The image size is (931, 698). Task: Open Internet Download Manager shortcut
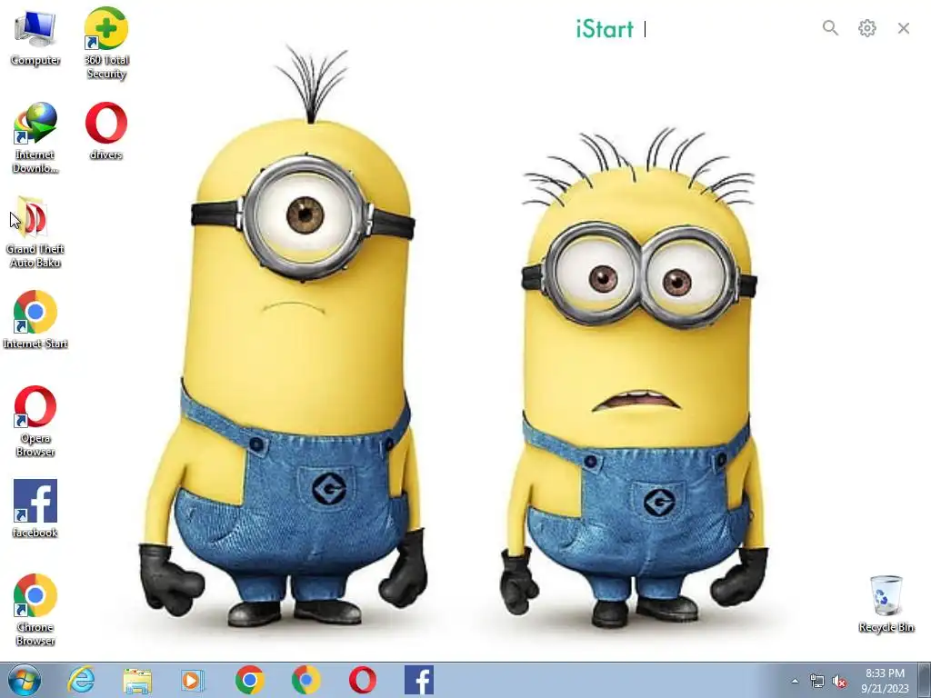tap(35, 136)
